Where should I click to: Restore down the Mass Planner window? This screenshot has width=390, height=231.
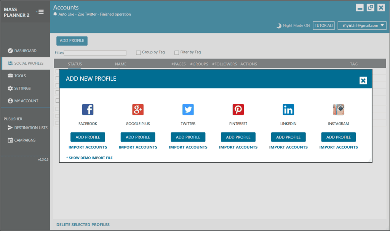[370, 8]
